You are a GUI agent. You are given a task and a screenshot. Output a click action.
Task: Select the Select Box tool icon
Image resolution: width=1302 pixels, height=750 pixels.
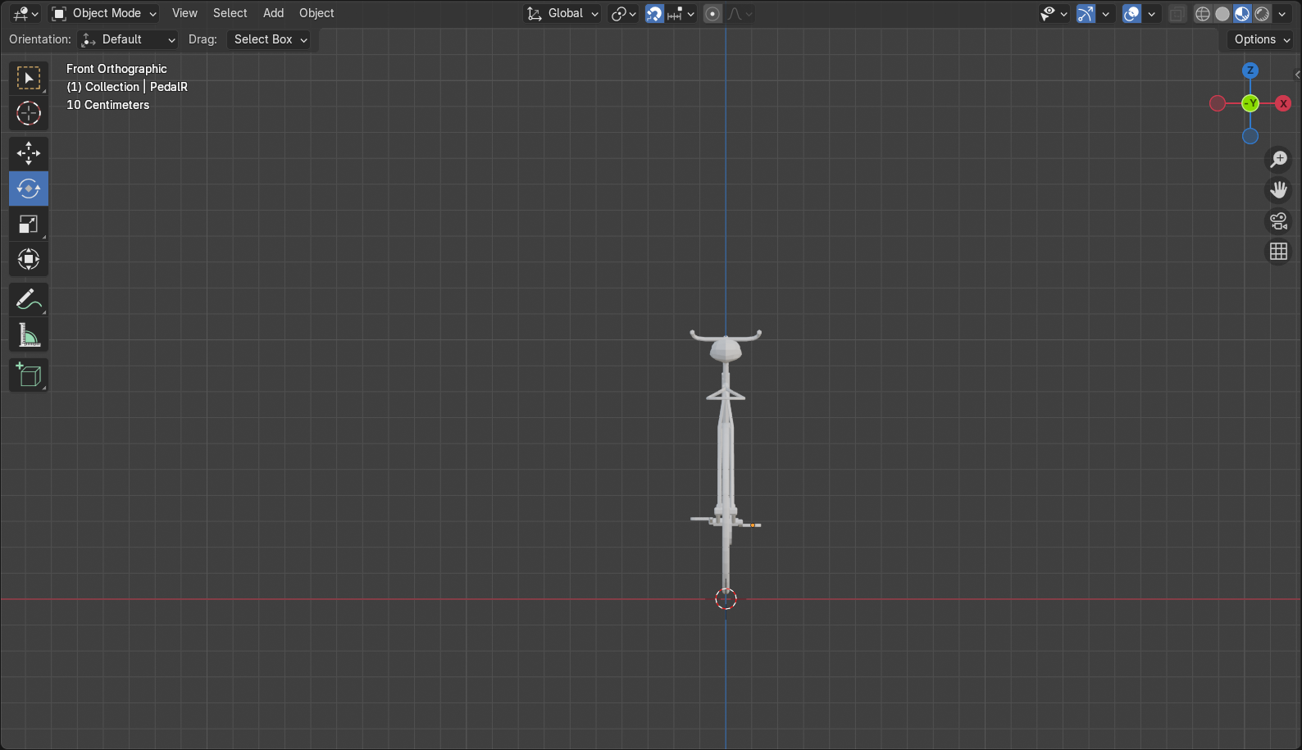[29, 78]
